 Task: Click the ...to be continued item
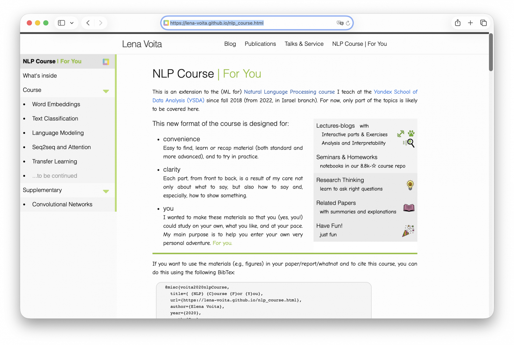(x=55, y=176)
